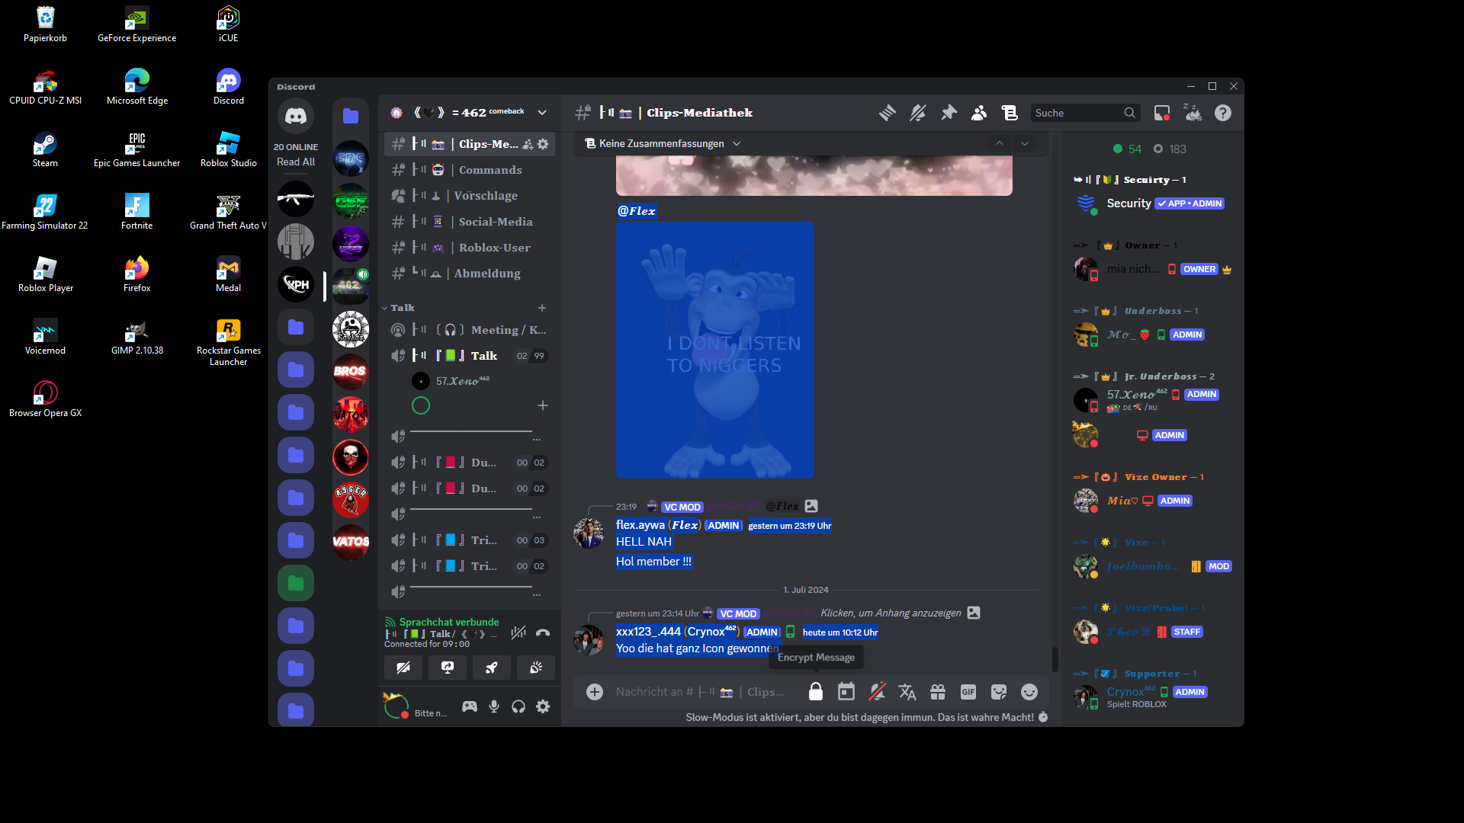
Task: Open the summaries icon in the channel header
Action: coord(1010,113)
